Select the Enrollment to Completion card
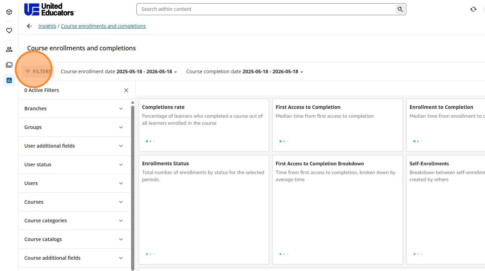Viewport: 485px width, 271px height. (446, 125)
